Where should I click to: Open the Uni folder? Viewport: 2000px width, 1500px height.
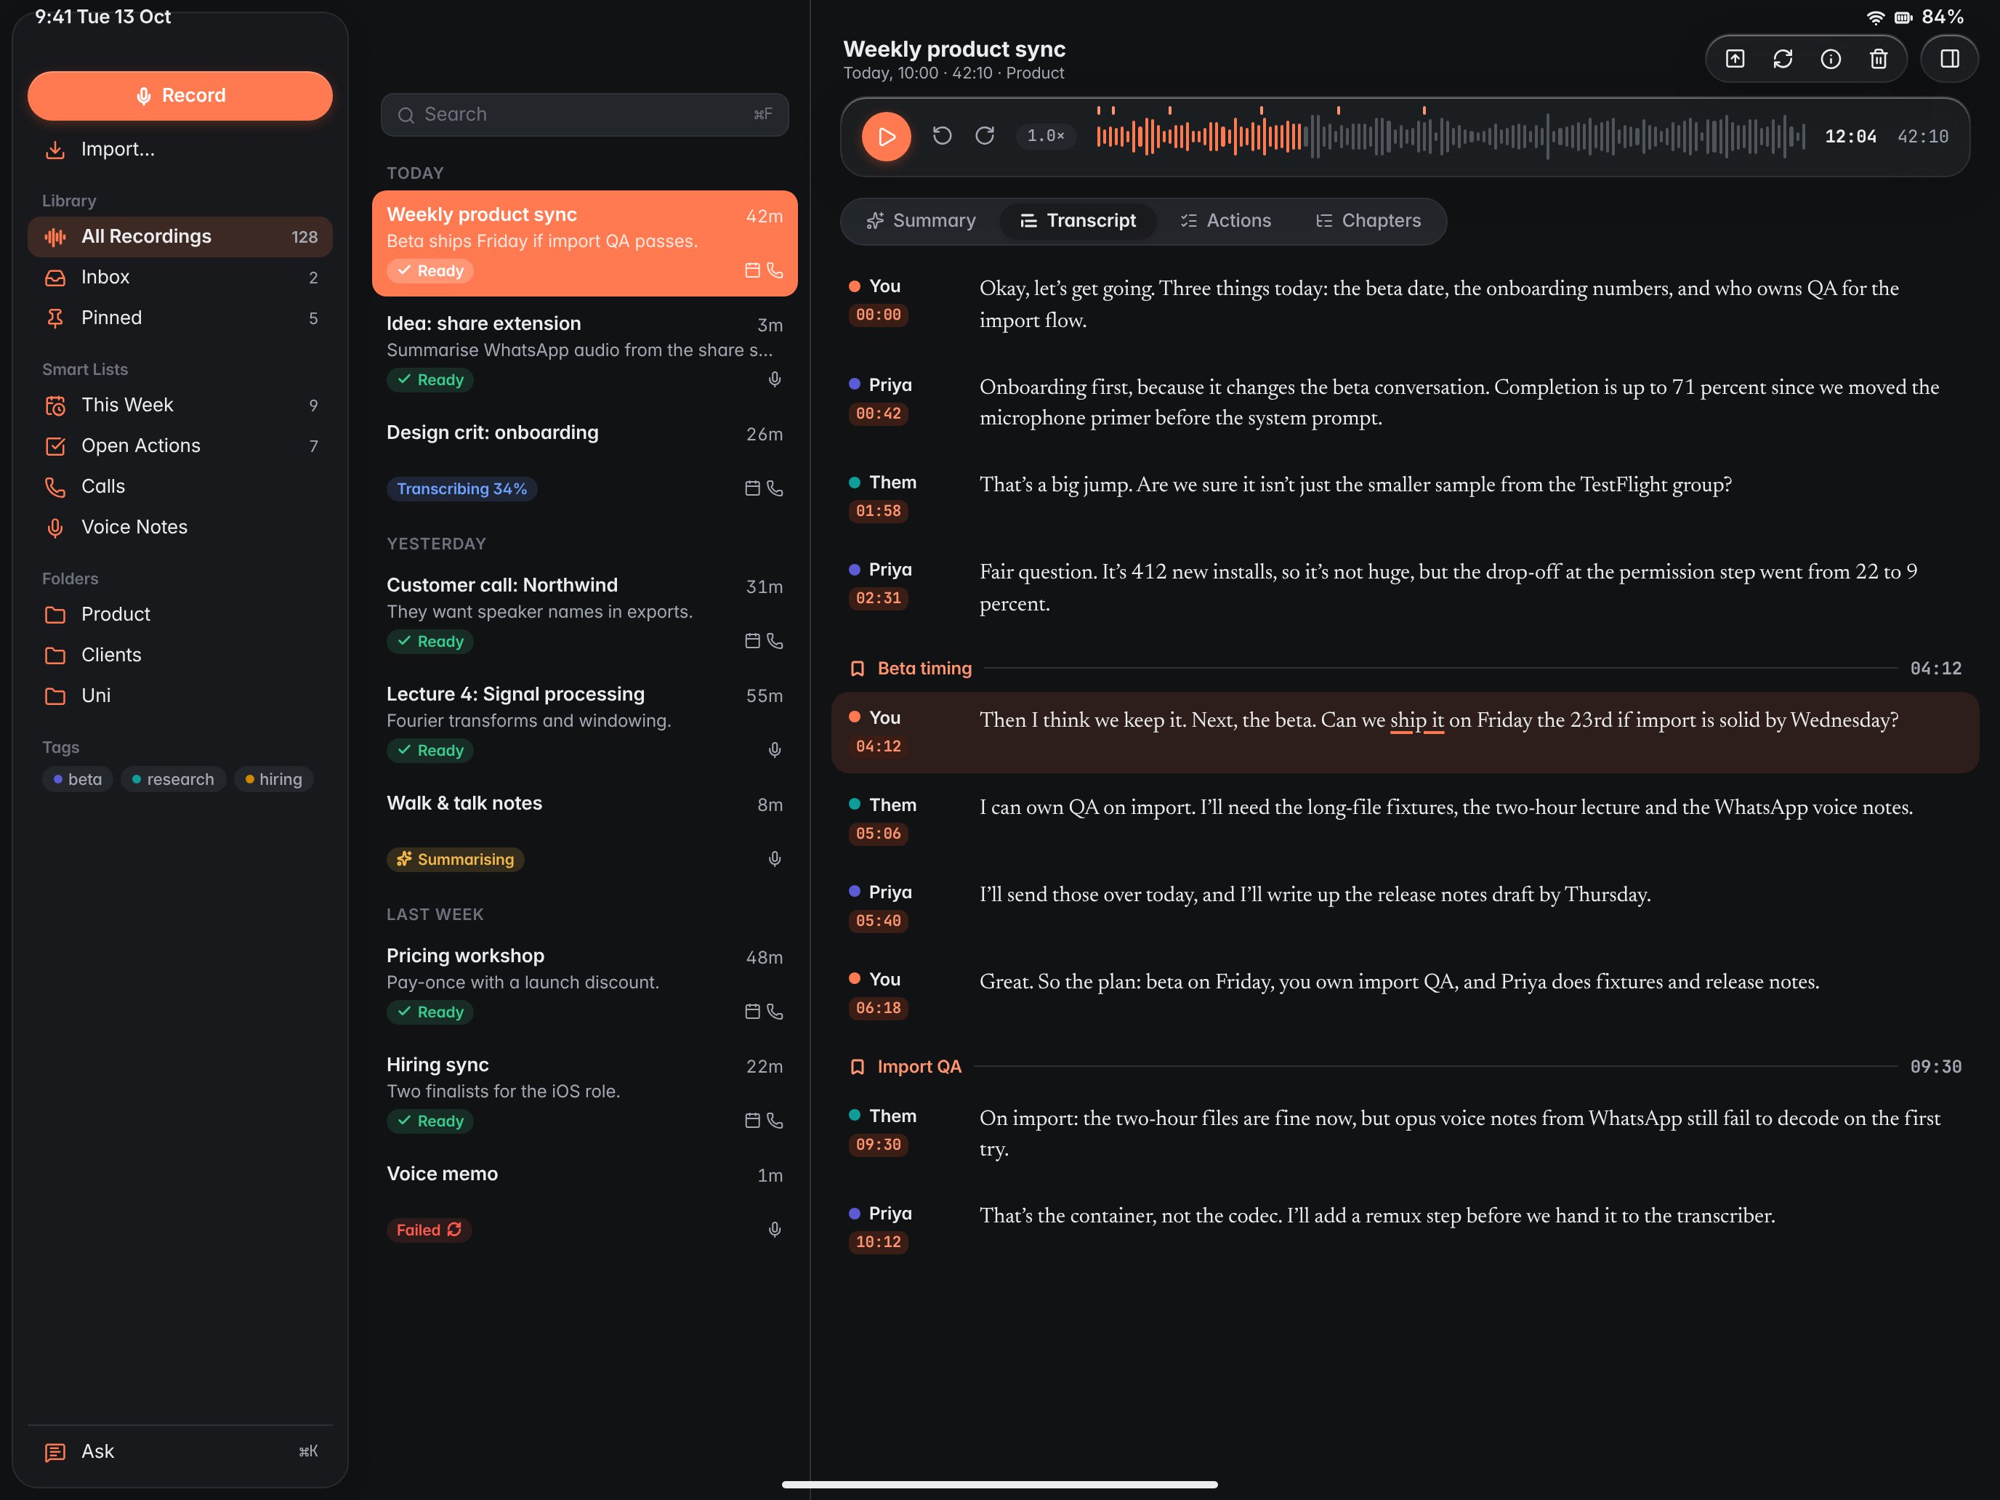(180, 696)
